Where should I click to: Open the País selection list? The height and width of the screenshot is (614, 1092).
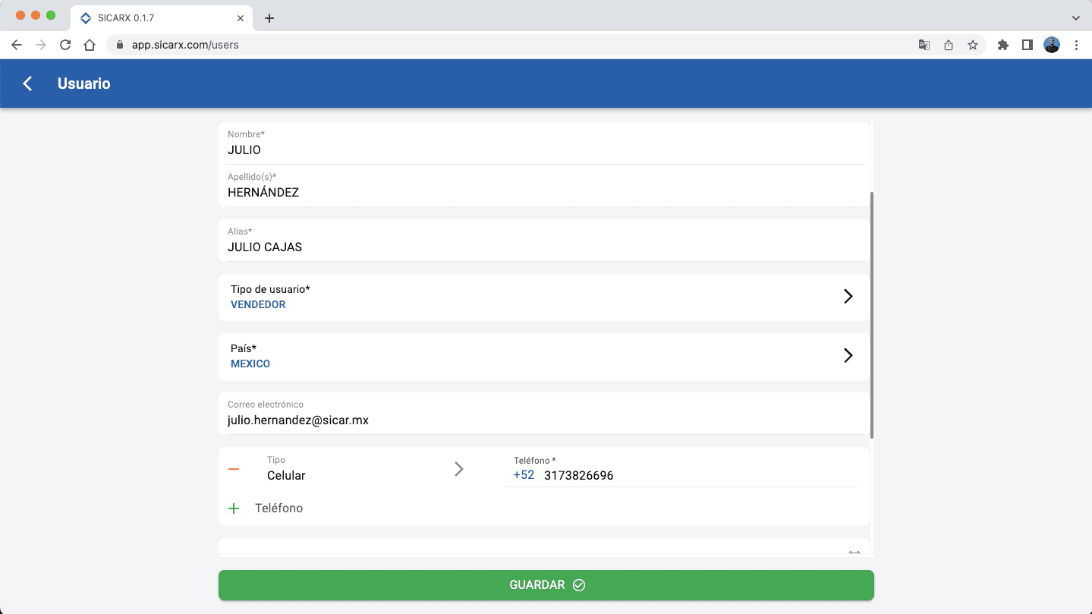click(848, 356)
